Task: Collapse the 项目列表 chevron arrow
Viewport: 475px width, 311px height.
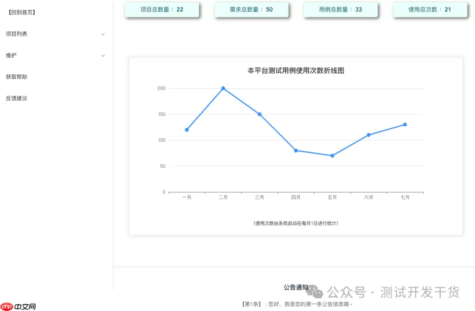Action: coord(103,34)
